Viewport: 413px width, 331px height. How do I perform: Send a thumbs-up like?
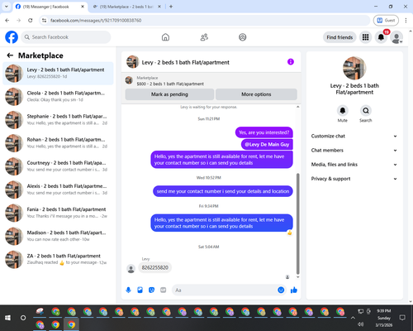point(294,290)
